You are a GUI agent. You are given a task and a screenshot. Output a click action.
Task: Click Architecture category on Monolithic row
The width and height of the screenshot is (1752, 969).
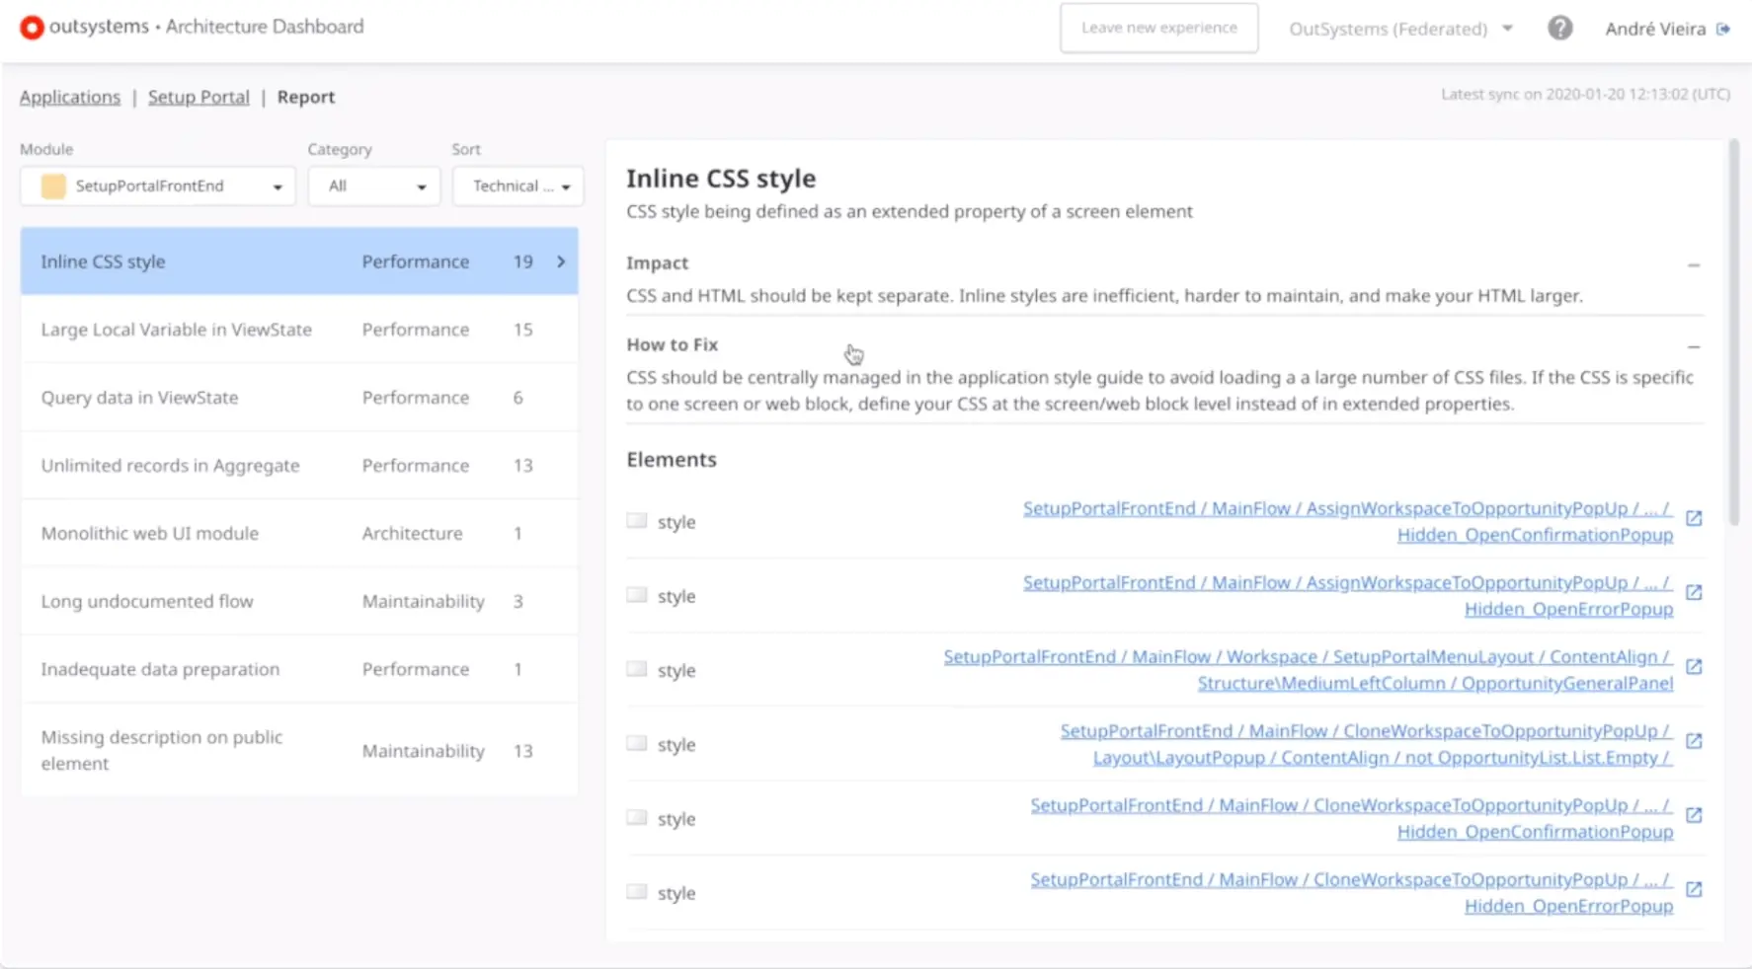412,533
